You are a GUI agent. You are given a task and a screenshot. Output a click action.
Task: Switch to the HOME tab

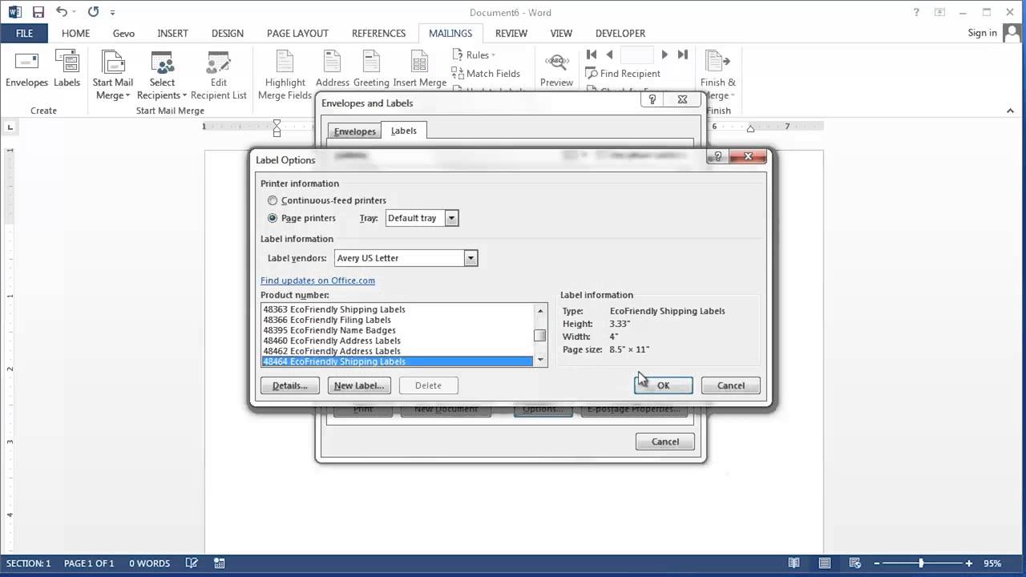coord(76,33)
